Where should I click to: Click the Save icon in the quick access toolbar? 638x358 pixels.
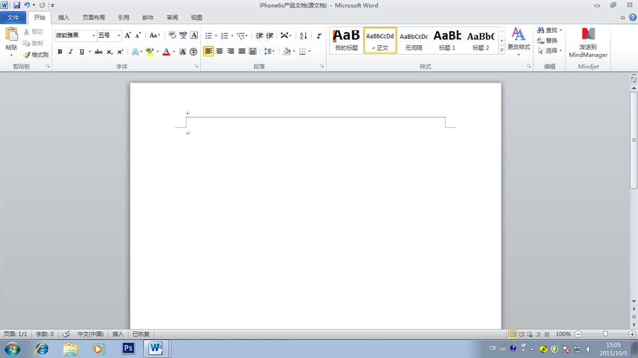click(17, 5)
